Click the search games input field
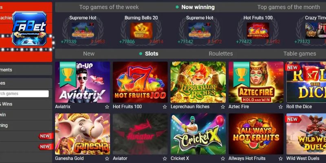The width and height of the screenshot is (326, 163). tap(24, 94)
